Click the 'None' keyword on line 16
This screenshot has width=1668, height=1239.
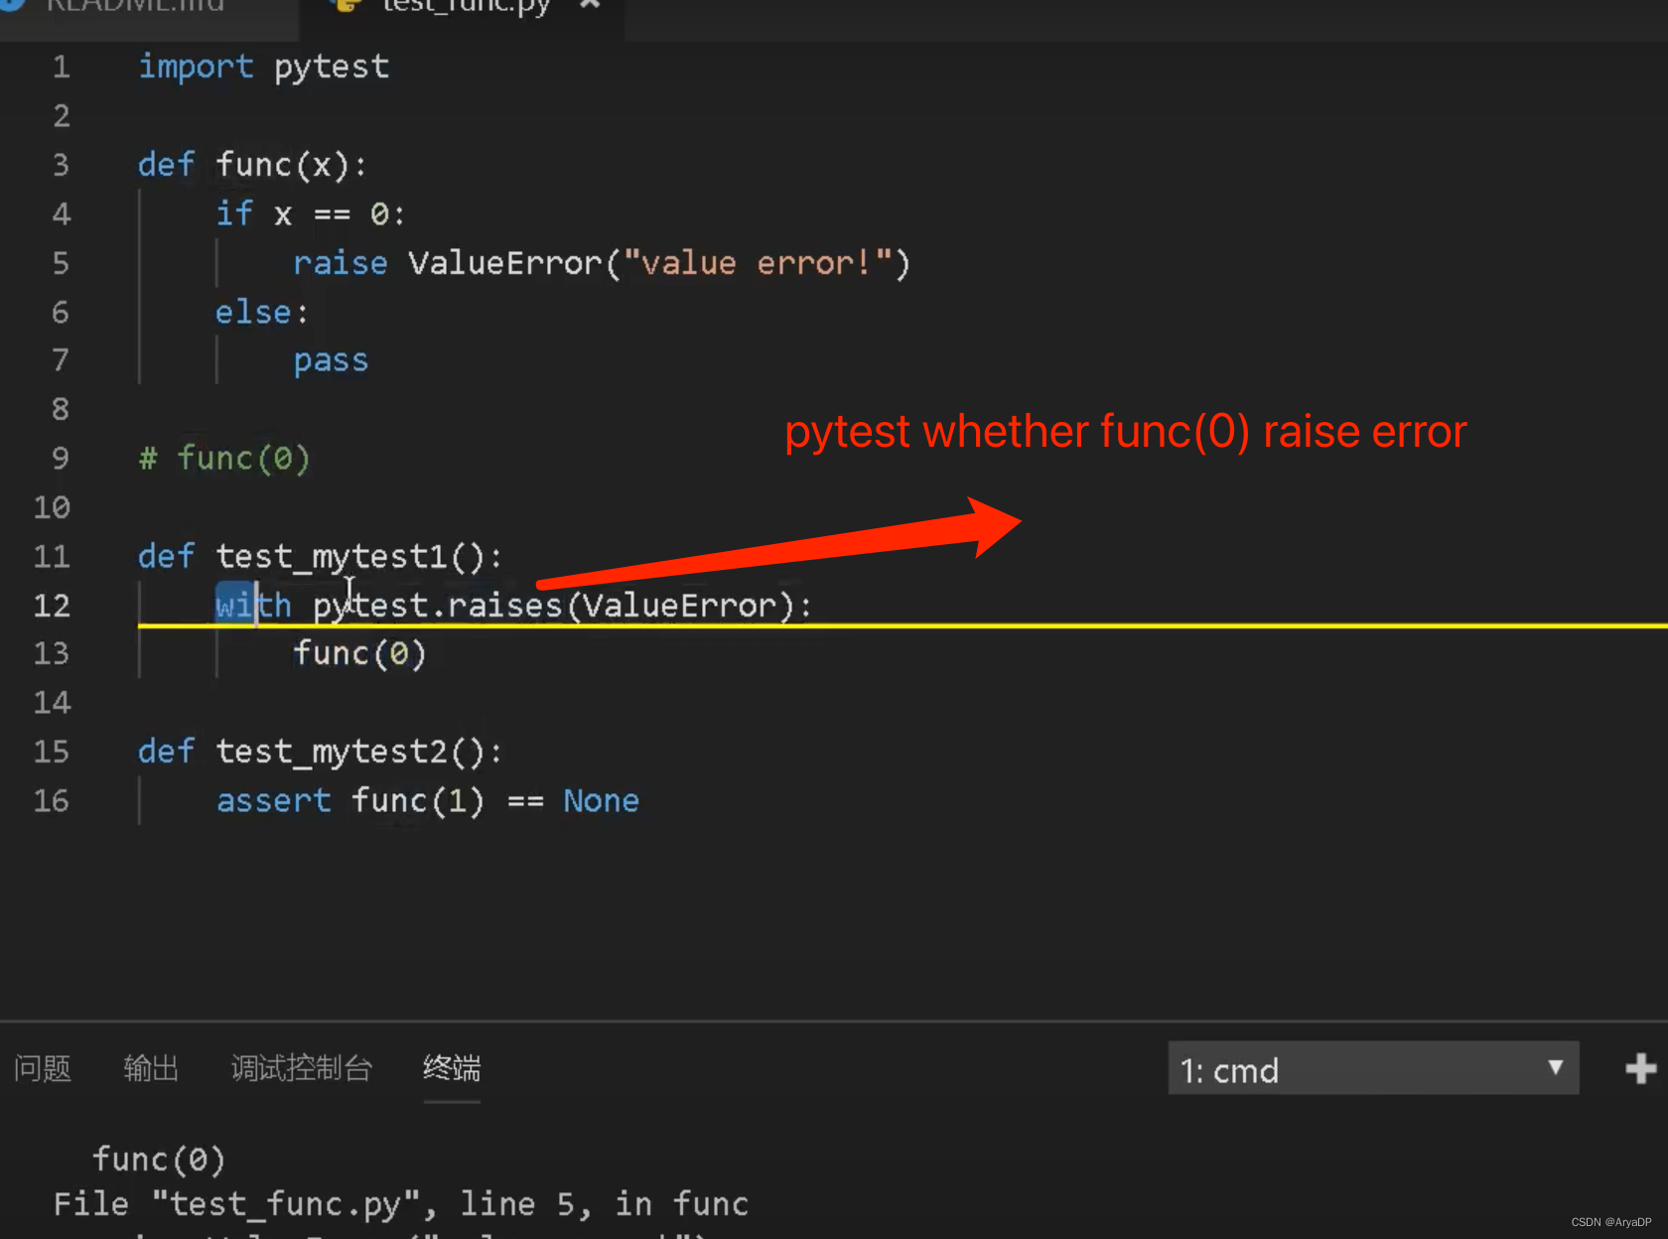tap(602, 801)
